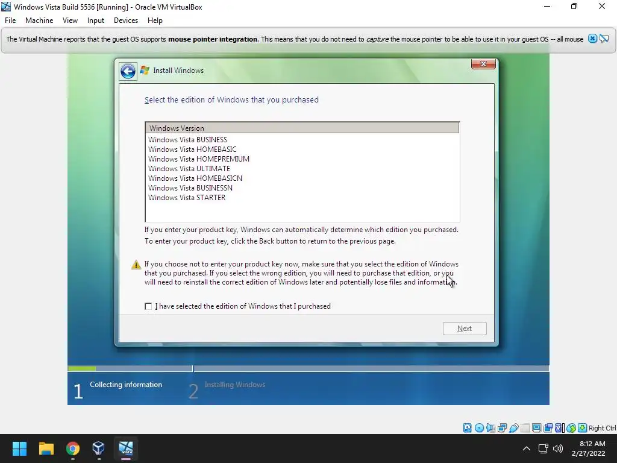
Task: Click the yellow warning triangle icon
Action: click(x=136, y=265)
